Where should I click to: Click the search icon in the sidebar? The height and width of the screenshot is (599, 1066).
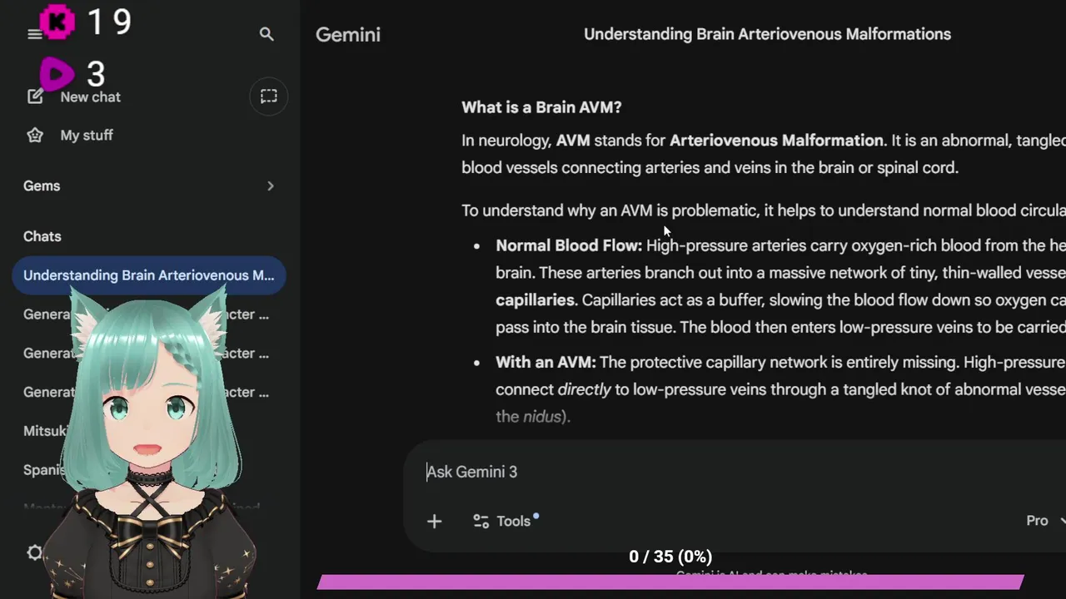(266, 34)
